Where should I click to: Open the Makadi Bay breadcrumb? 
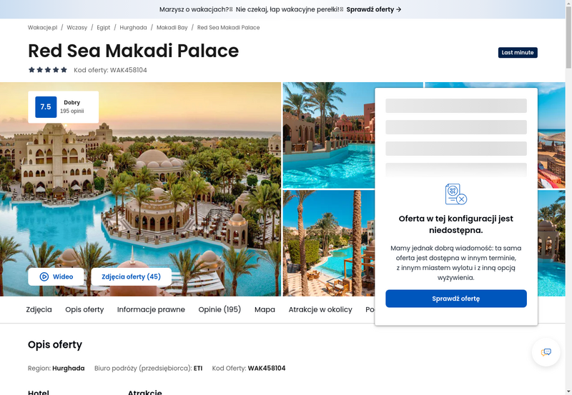coord(172,28)
